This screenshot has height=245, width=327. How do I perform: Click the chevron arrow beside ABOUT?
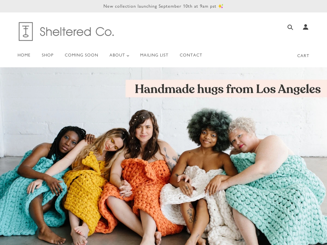click(x=128, y=56)
